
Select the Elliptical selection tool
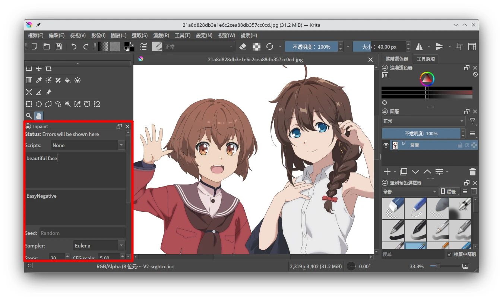coord(39,104)
